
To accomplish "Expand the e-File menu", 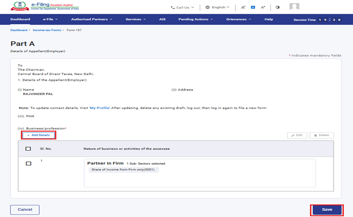I will tap(50, 20).
